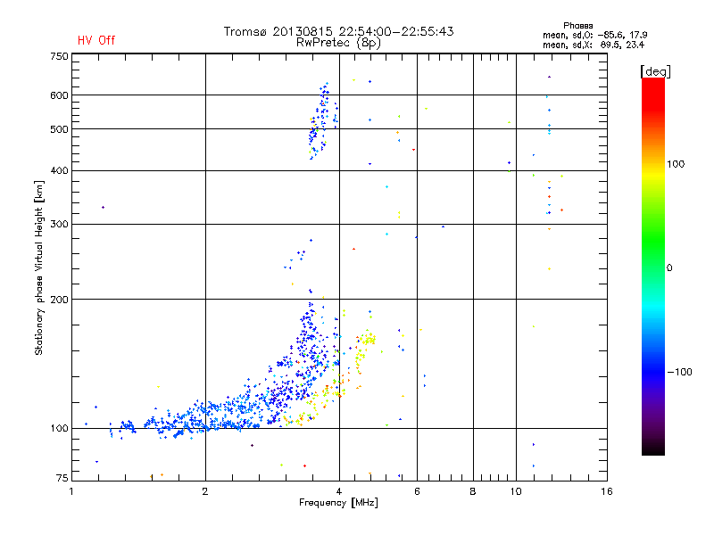The image size is (714, 535).
Task: Click the '600' y-axis tick label
Action: (59, 95)
